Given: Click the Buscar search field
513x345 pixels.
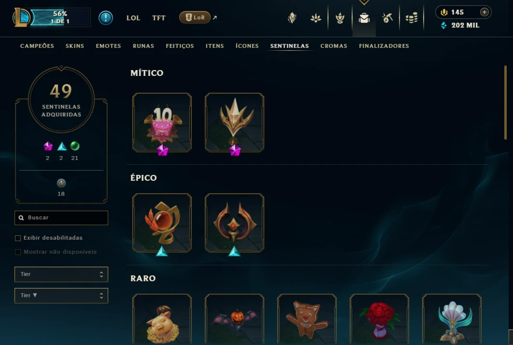Looking at the screenshot, I should [x=61, y=217].
